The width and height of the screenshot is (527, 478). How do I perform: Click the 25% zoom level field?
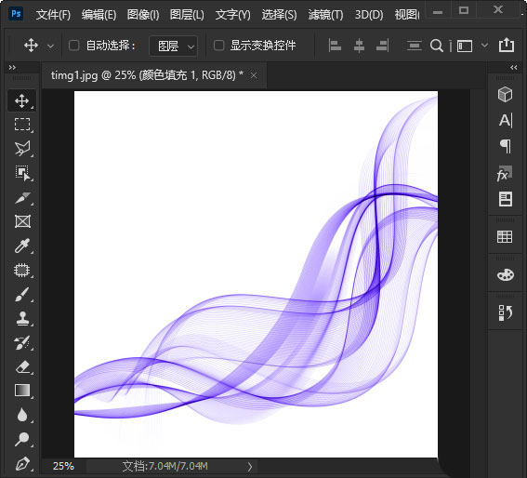pos(63,466)
